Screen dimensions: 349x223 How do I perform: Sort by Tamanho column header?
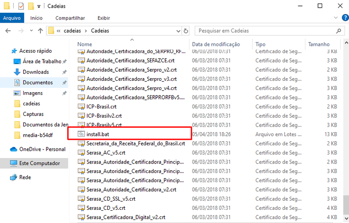pos(319,45)
